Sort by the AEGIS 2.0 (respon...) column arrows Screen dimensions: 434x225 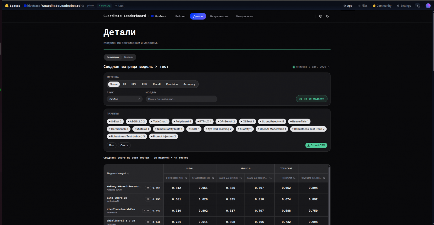[270, 178]
